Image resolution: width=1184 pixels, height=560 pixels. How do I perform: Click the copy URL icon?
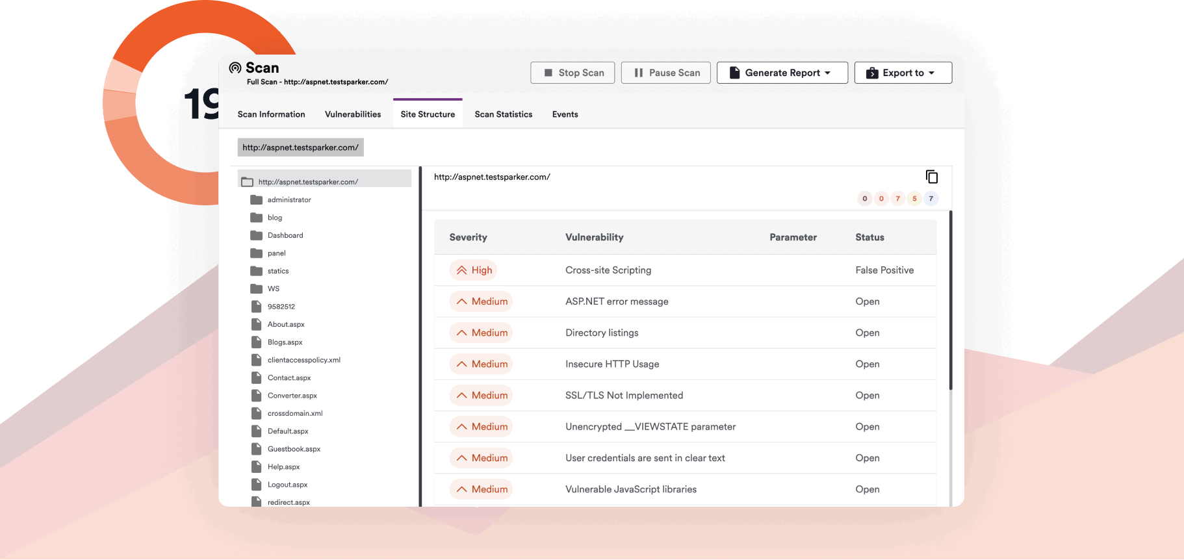931,177
